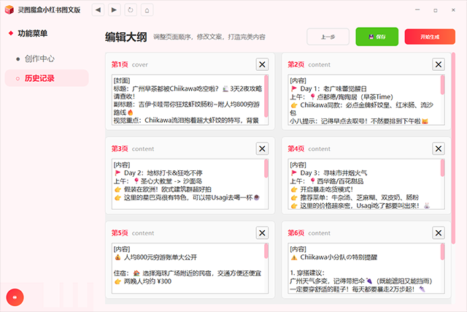Click the 功能菜单 sidebar heading
Image resolution: width=467 pixels, height=312 pixels.
click(x=32, y=33)
